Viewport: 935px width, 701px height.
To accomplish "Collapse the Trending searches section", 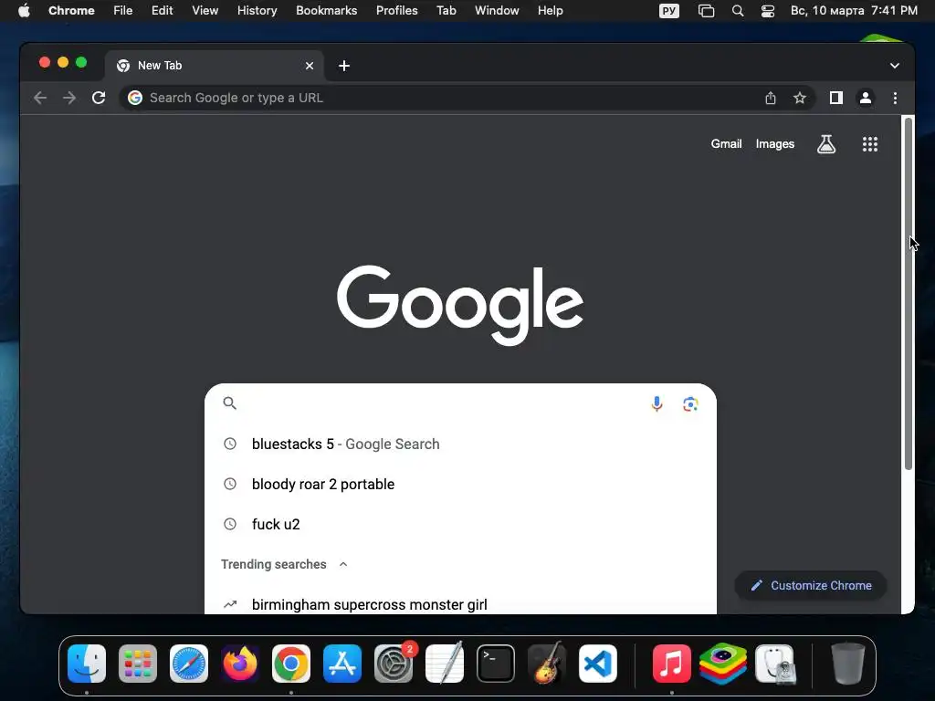I will coord(343,564).
